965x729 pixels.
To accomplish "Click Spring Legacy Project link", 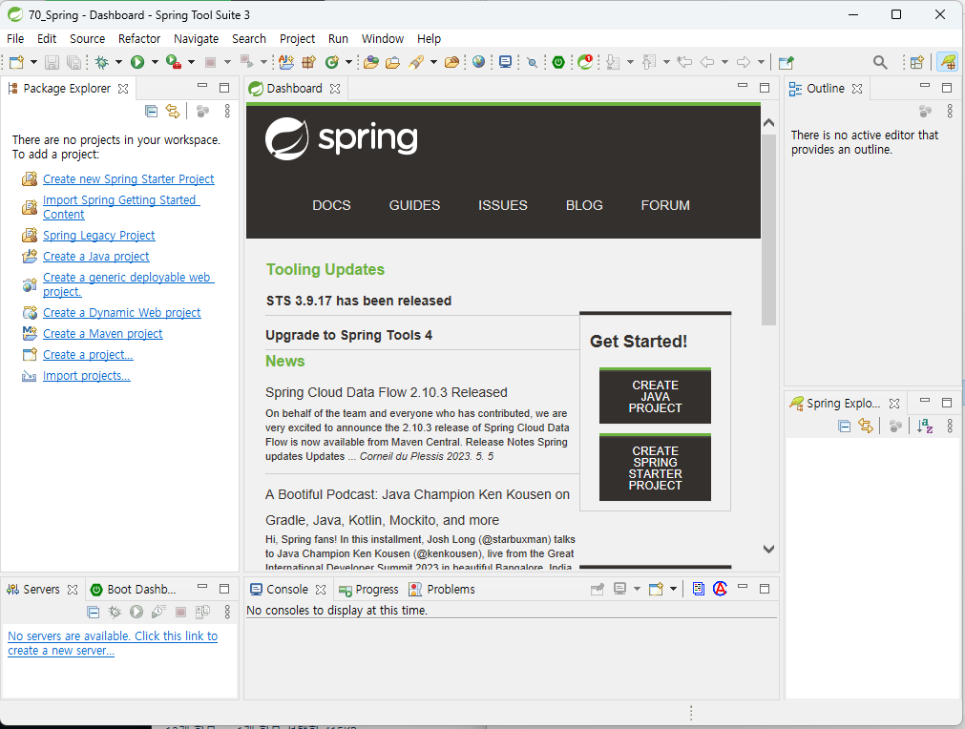I will pyautogui.click(x=98, y=236).
